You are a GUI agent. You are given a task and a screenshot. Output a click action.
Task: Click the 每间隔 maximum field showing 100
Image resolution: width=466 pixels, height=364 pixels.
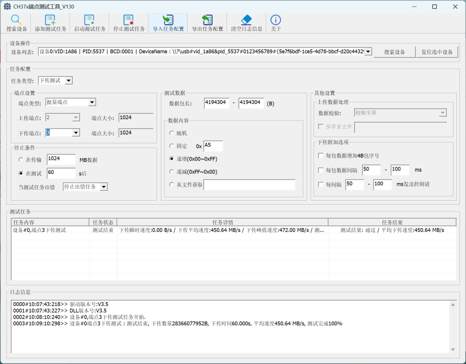(x=382, y=184)
